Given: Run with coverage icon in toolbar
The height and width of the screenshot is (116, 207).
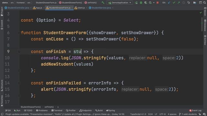Looking at the screenshot, I should click(x=146, y=3).
